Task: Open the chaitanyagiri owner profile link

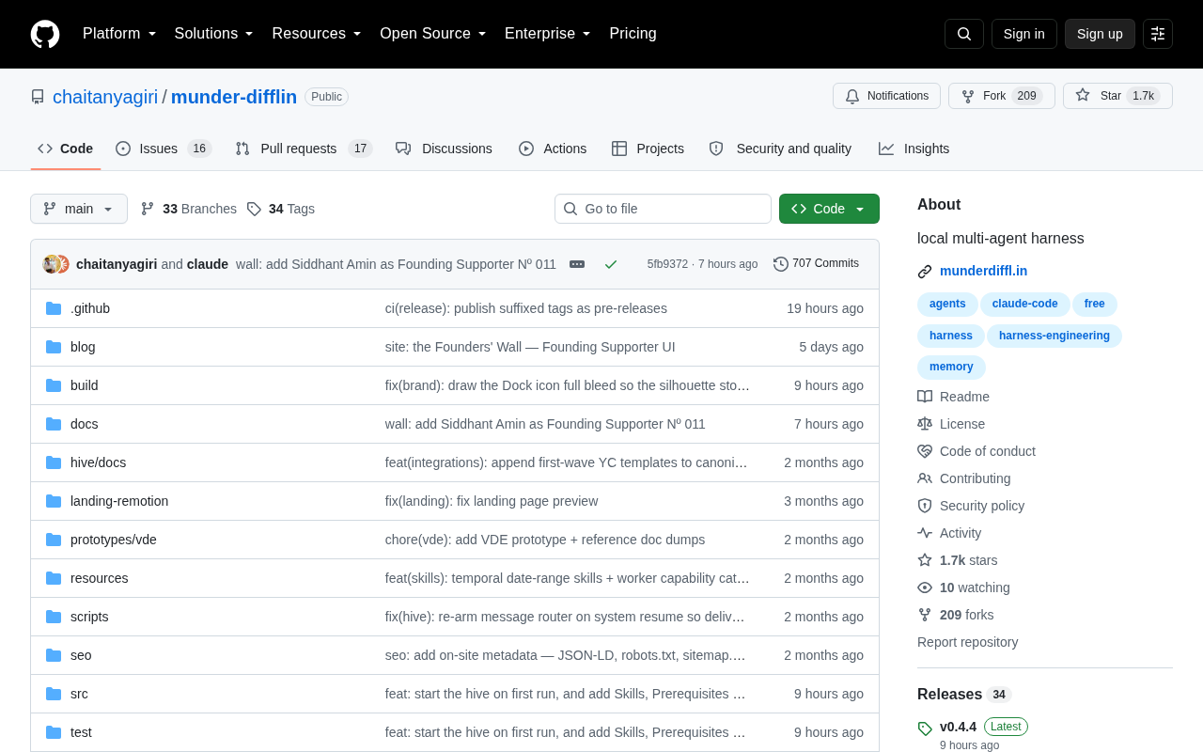Action: click(x=105, y=97)
